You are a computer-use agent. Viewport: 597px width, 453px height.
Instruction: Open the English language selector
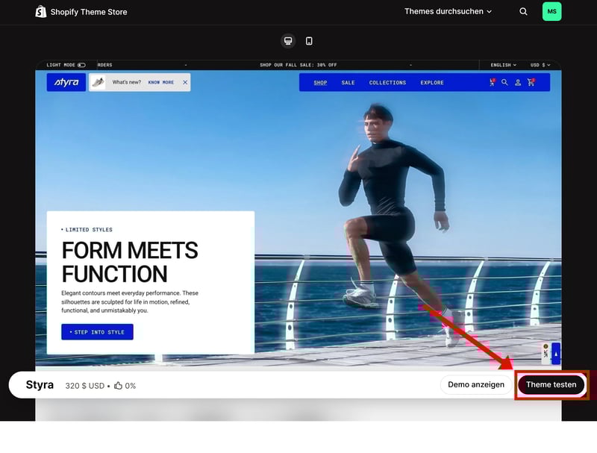point(503,65)
